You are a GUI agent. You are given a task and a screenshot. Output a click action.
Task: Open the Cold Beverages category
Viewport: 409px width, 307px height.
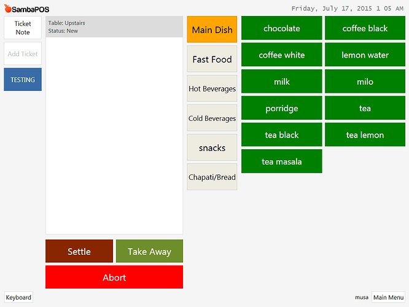click(212, 118)
